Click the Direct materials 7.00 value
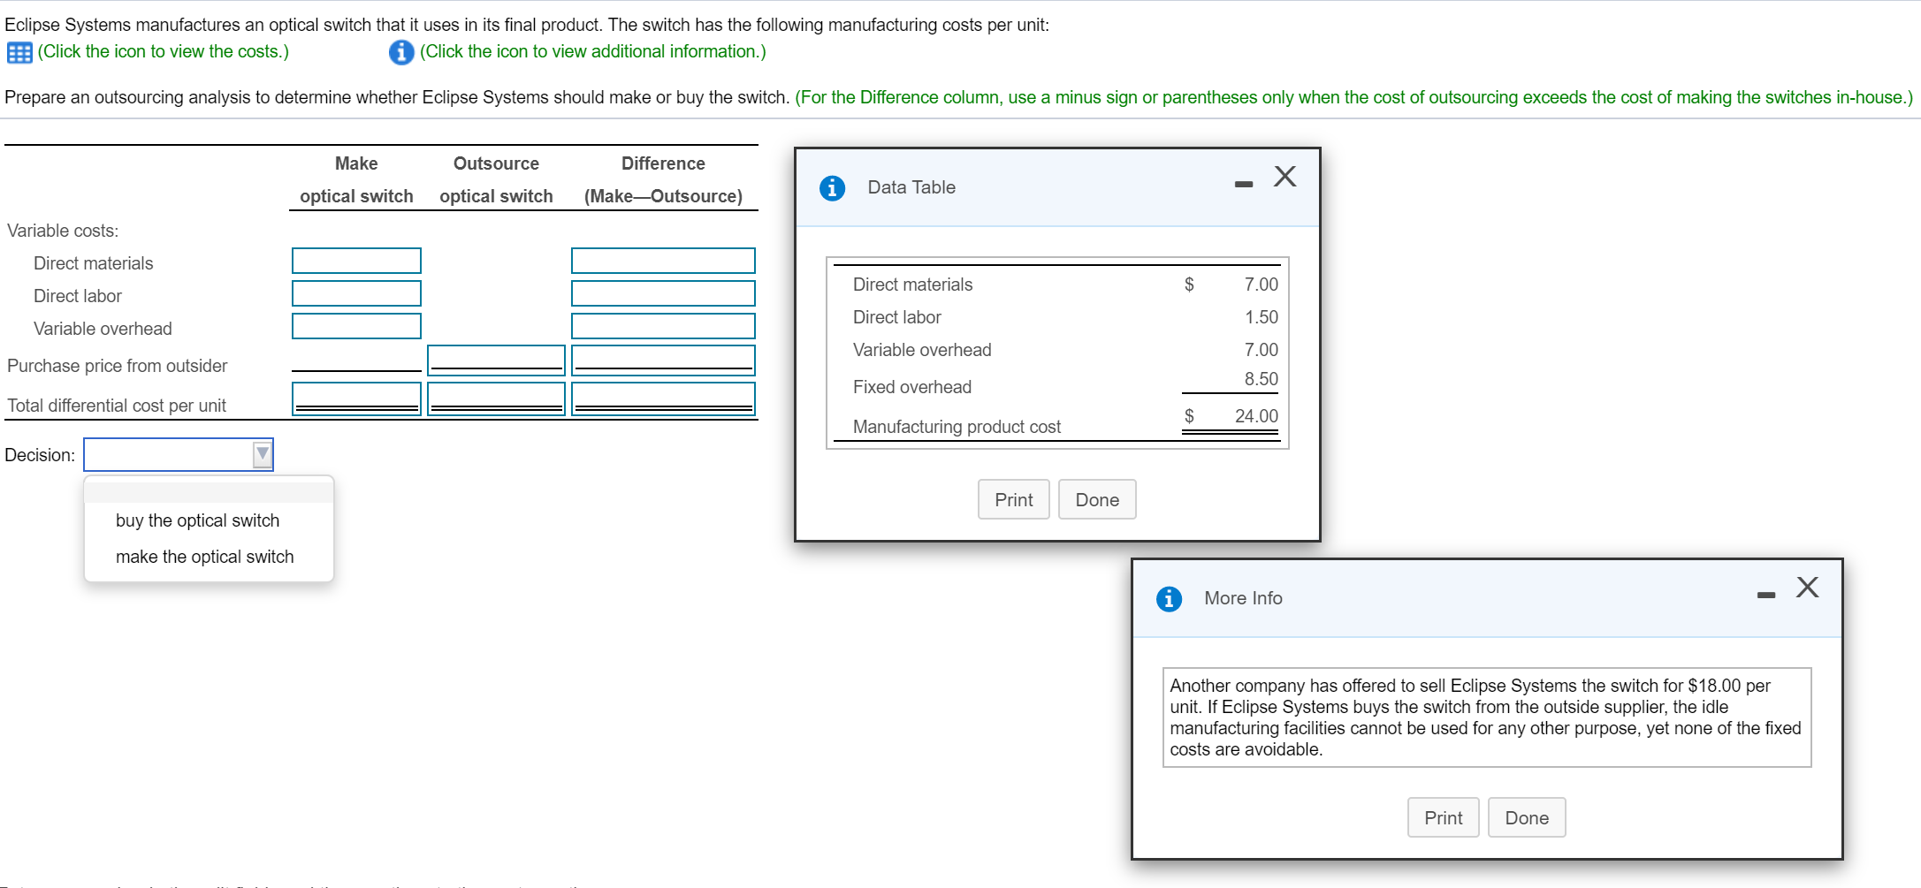1921x888 pixels. 1261,285
